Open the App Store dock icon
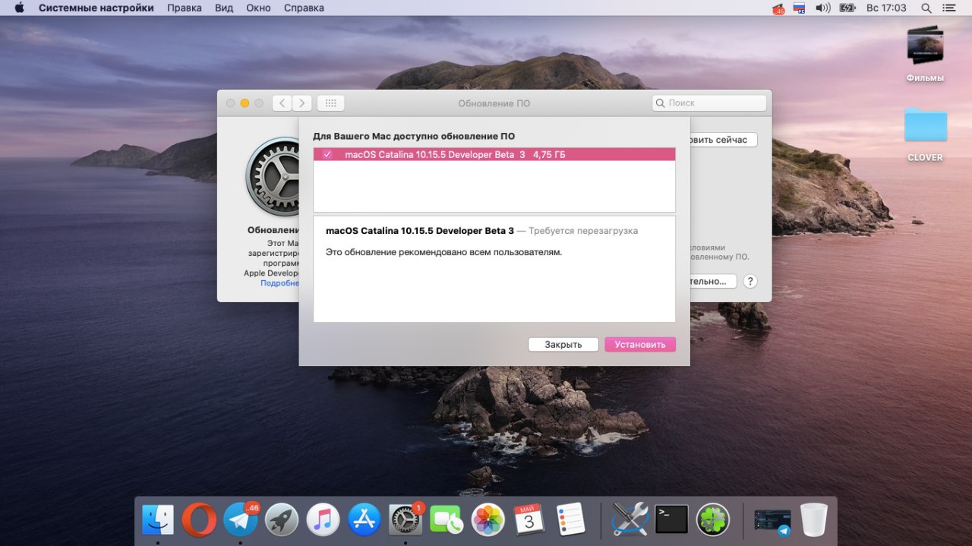Image resolution: width=972 pixels, height=546 pixels. (x=364, y=520)
